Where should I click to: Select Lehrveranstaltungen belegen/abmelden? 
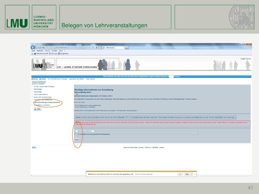tap(47, 102)
